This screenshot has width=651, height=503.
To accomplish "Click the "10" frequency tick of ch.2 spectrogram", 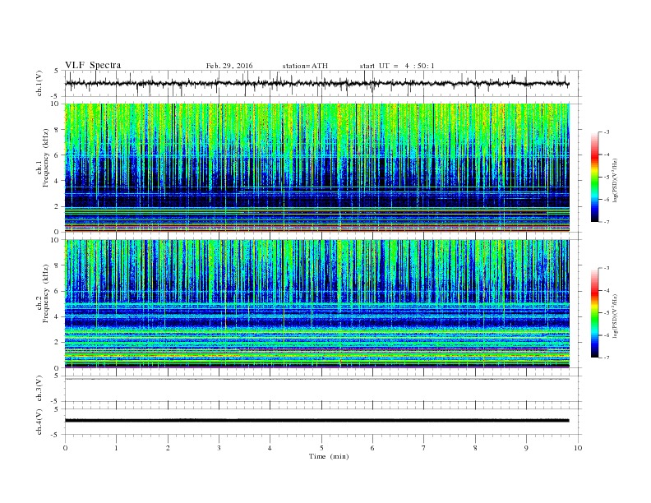I will tap(55, 239).
